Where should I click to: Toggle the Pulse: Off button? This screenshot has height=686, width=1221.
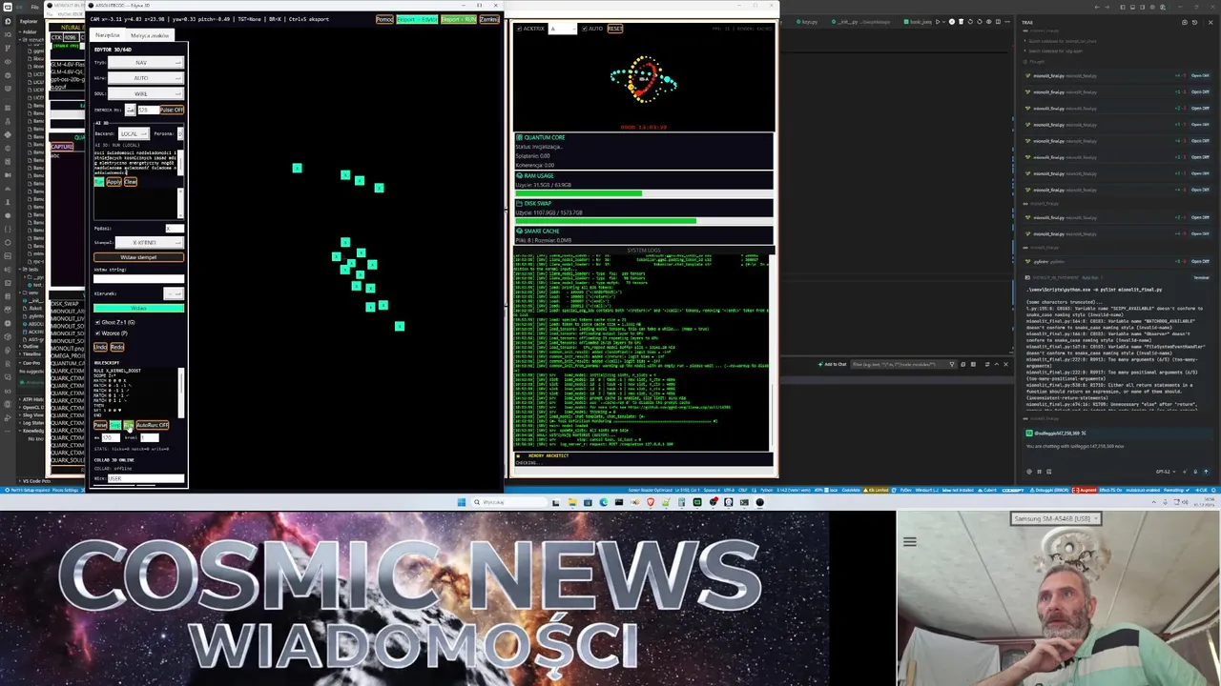coord(172,110)
